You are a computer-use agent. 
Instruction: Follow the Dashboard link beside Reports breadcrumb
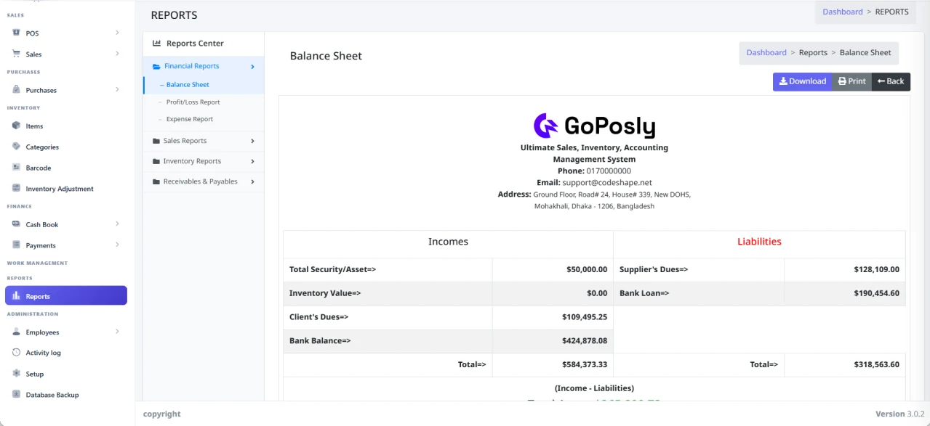point(766,52)
